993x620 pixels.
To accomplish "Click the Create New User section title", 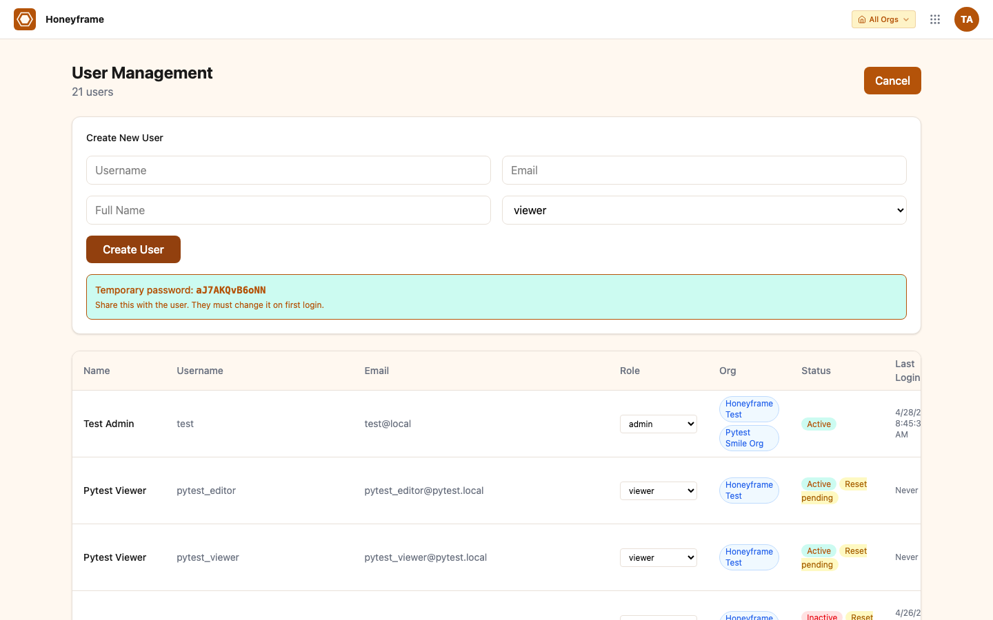I will tap(125, 138).
